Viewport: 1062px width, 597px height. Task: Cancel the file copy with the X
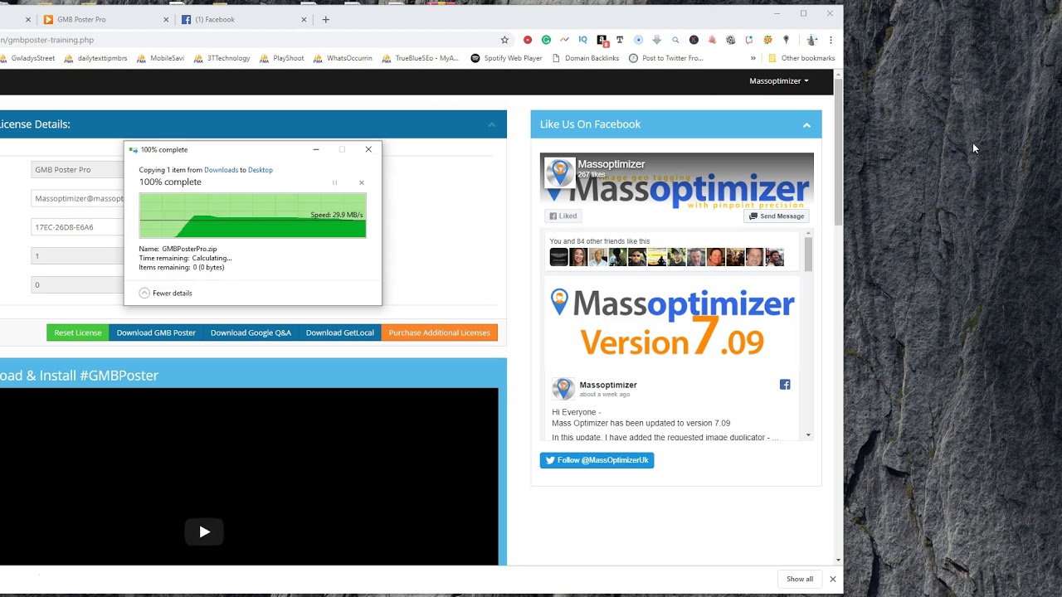(361, 182)
